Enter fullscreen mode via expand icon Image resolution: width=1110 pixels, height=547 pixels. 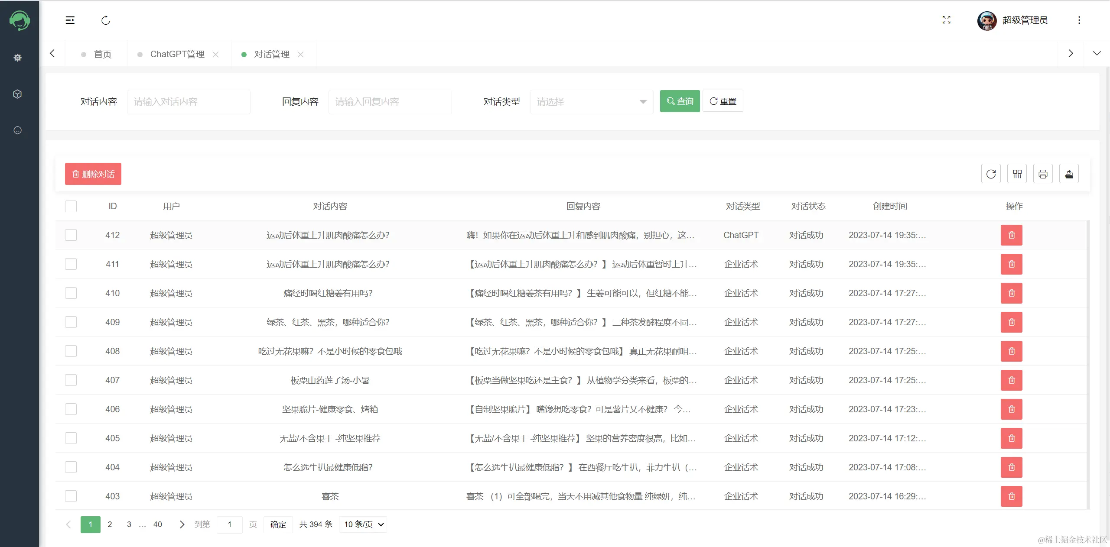click(946, 20)
